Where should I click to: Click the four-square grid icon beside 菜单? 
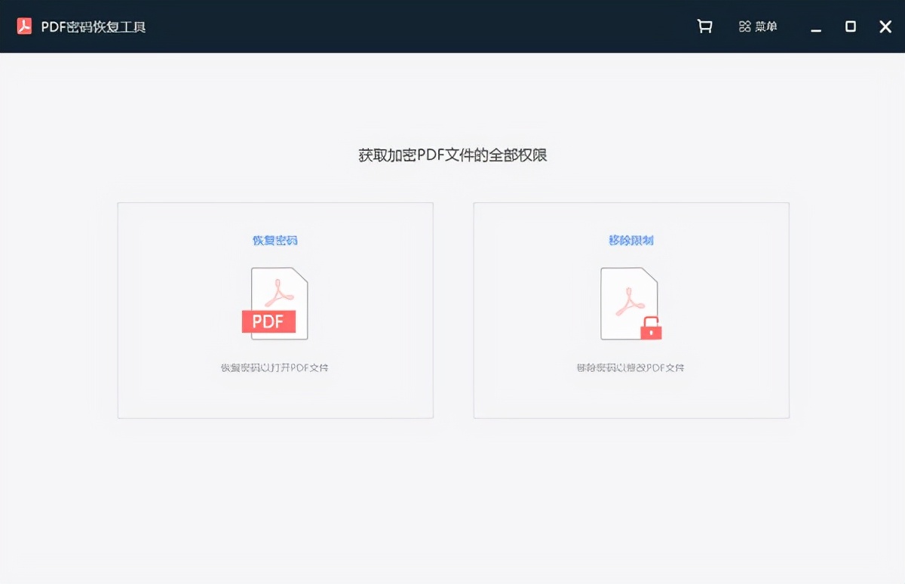(744, 26)
